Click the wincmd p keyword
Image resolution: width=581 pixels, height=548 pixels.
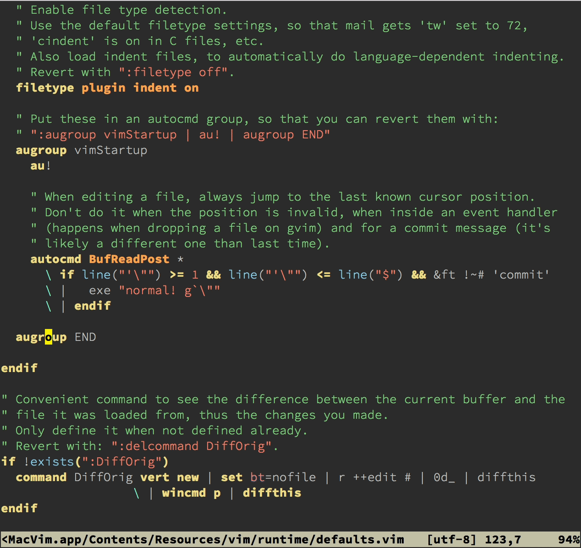[x=192, y=493]
